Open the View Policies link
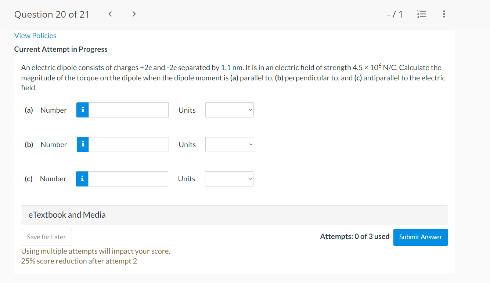The height and width of the screenshot is (283, 490). (35, 36)
